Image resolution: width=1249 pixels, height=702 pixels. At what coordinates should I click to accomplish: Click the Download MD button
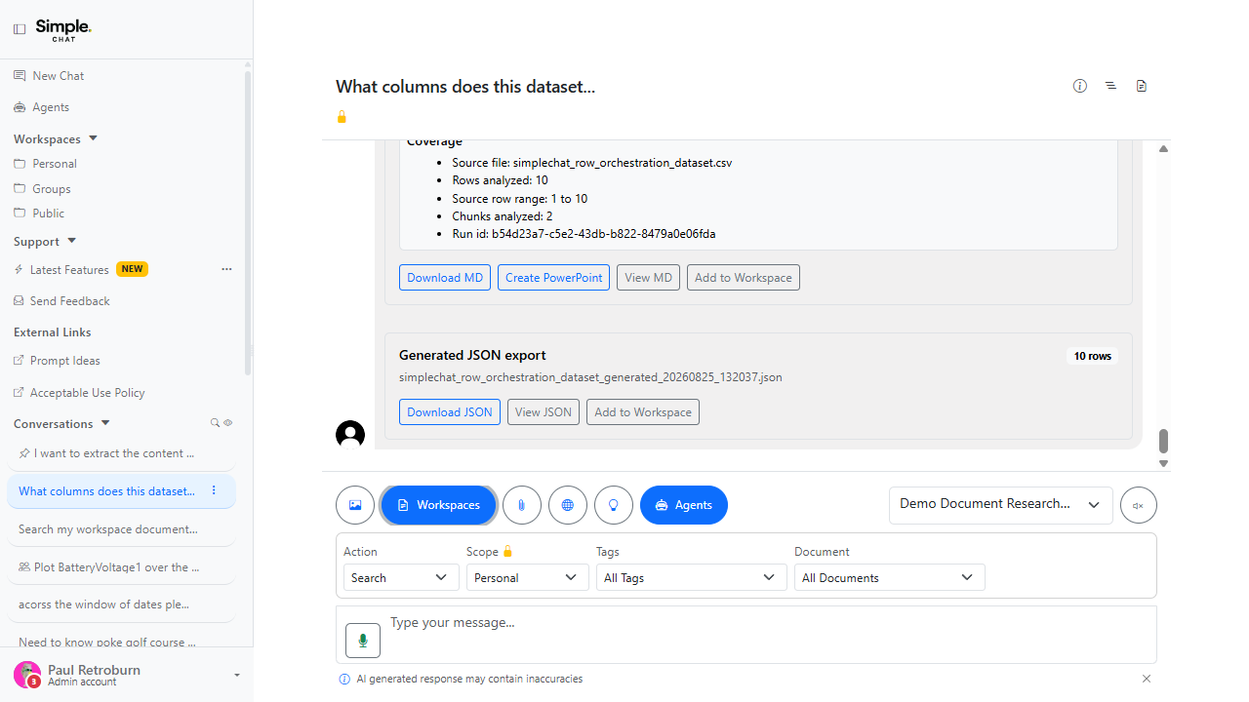(445, 278)
